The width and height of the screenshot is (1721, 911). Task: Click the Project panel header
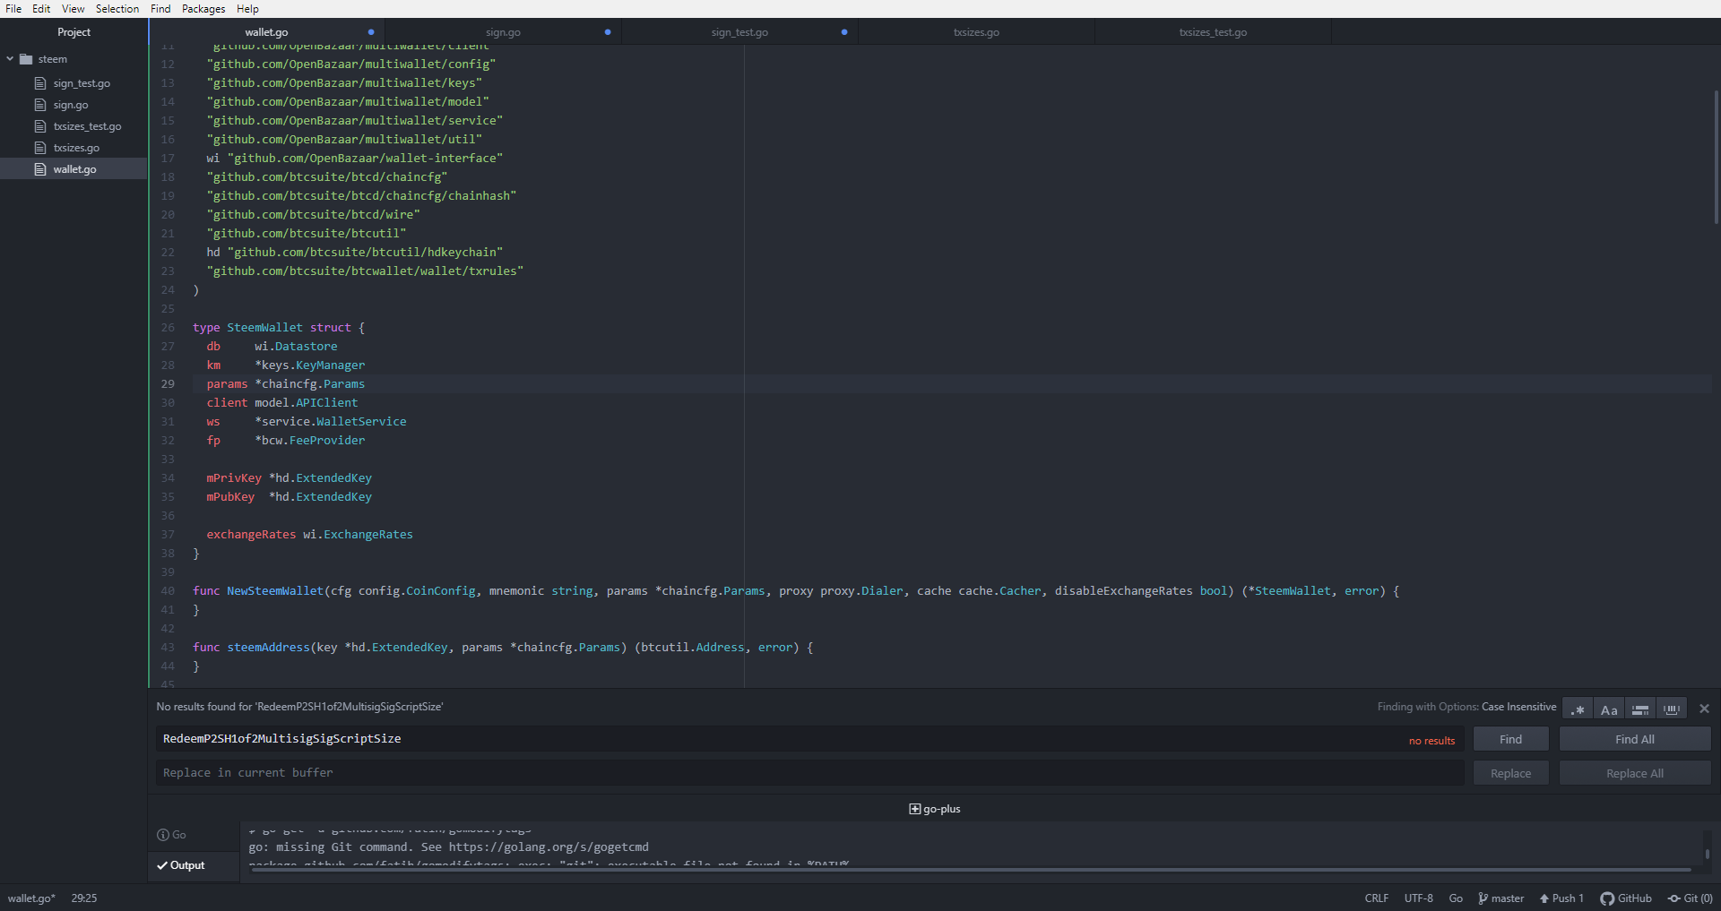(74, 32)
